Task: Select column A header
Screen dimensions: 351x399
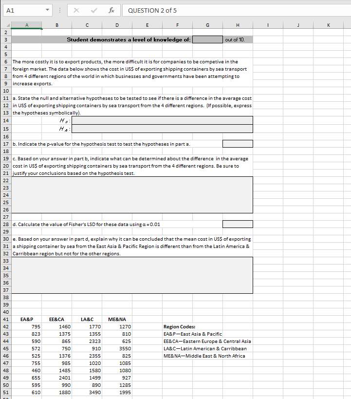Action: [x=27, y=25]
